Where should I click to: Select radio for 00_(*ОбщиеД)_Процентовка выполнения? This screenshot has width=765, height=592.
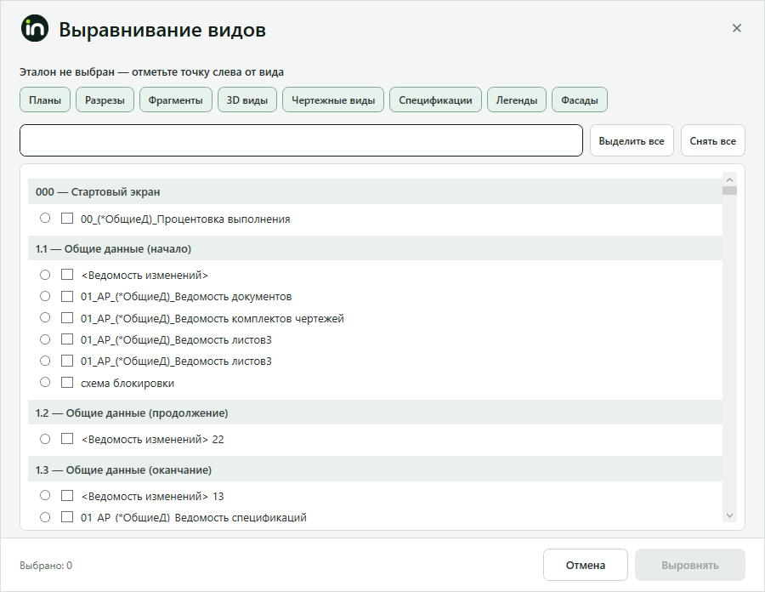[x=45, y=218]
